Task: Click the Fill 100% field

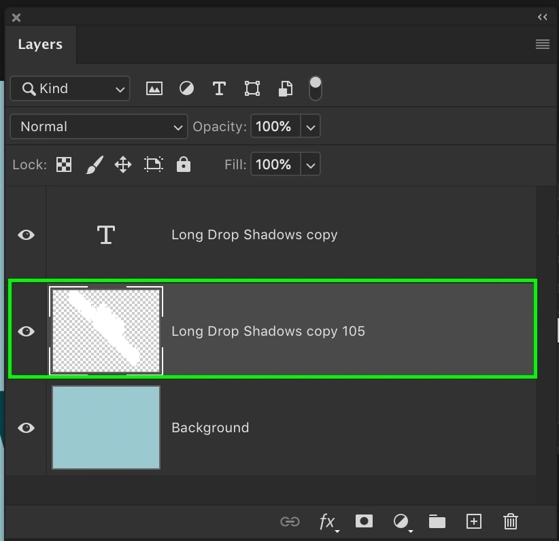Action: [275, 164]
